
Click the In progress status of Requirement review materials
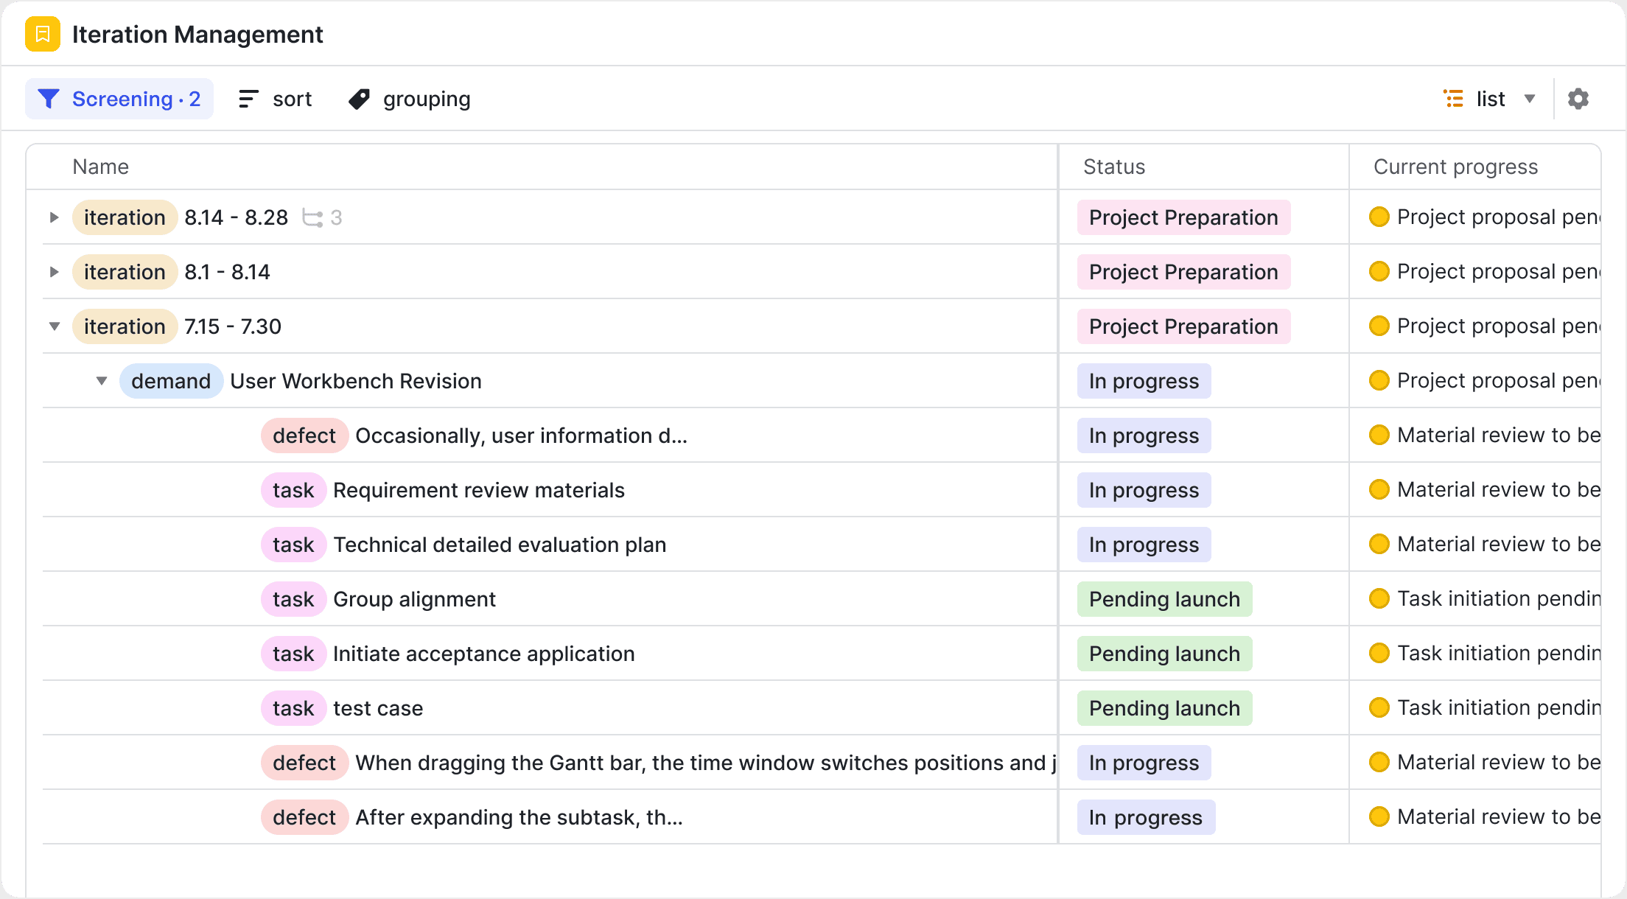(1143, 489)
